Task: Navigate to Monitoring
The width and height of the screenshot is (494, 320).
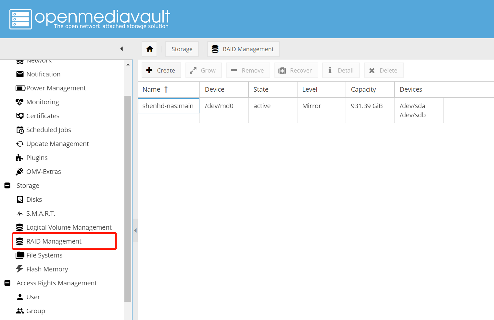Action: point(43,102)
